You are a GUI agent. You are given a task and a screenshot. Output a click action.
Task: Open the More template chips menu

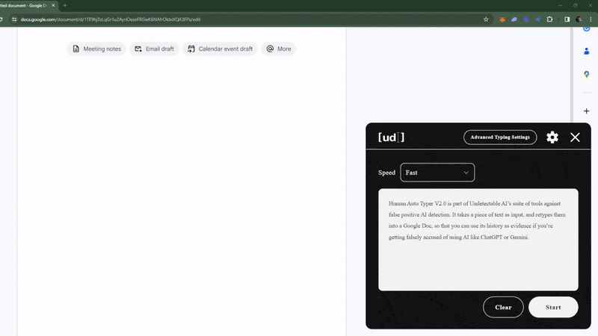279,49
